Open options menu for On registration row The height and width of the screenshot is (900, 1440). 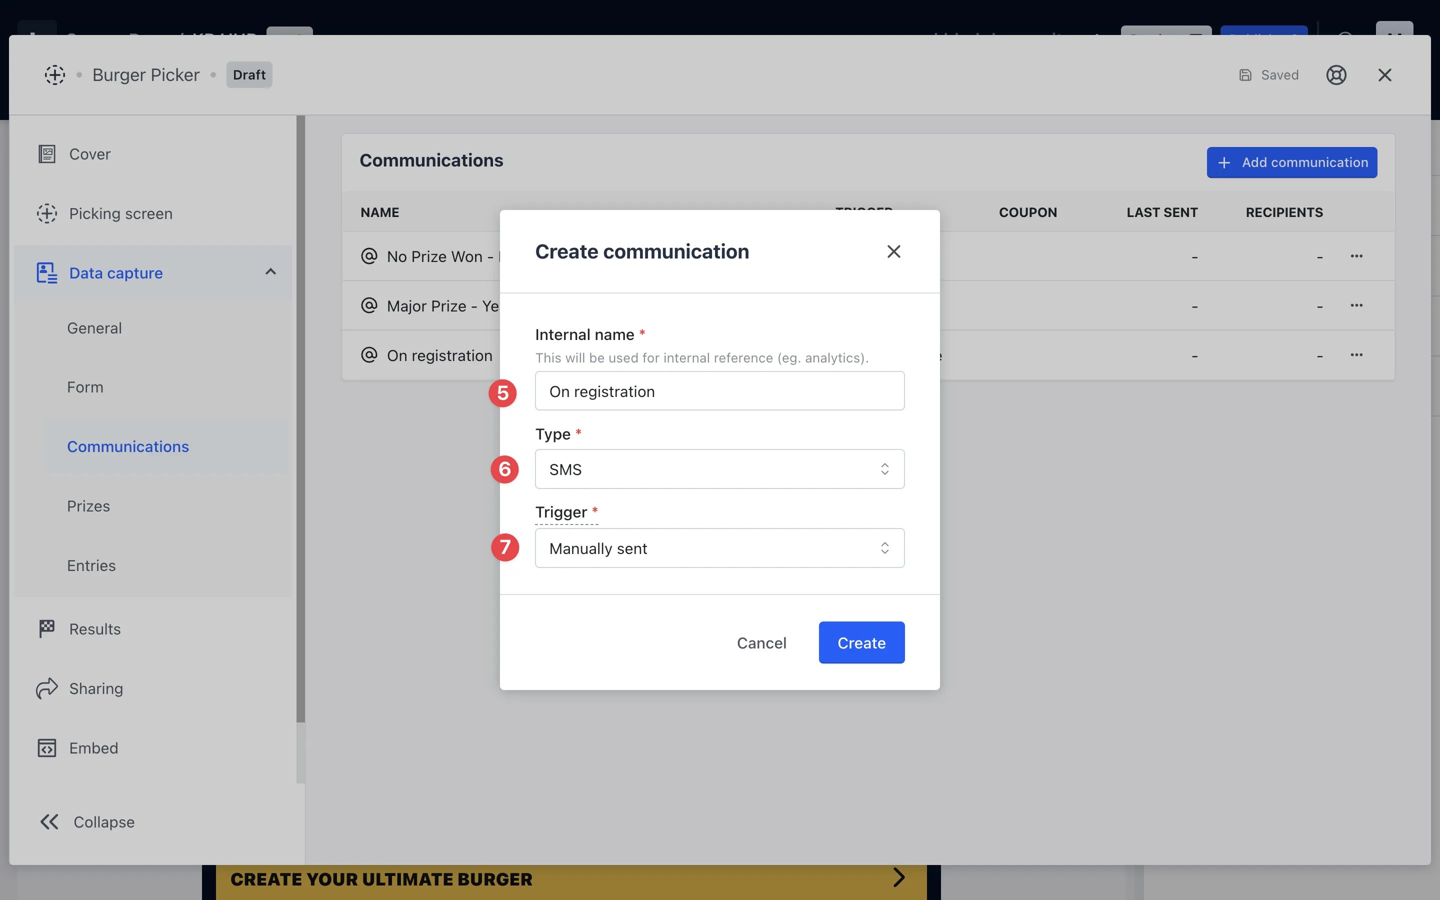(1356, 355)
